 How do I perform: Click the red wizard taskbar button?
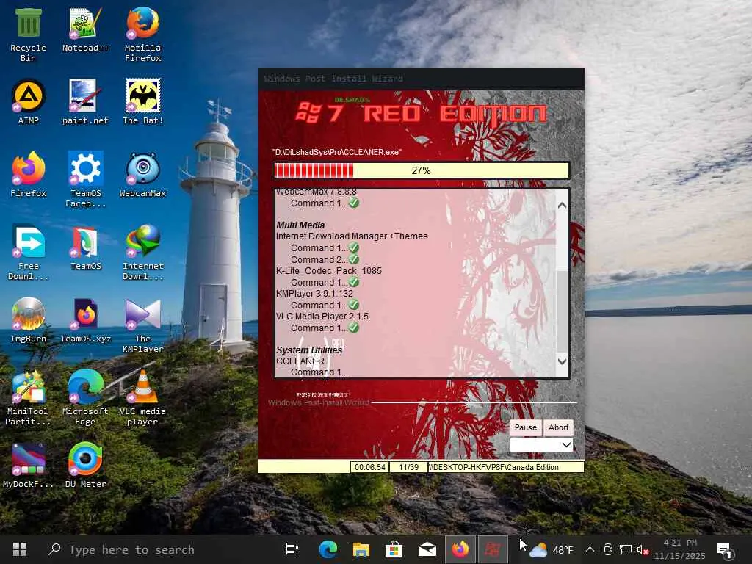[x=493, y=549]
